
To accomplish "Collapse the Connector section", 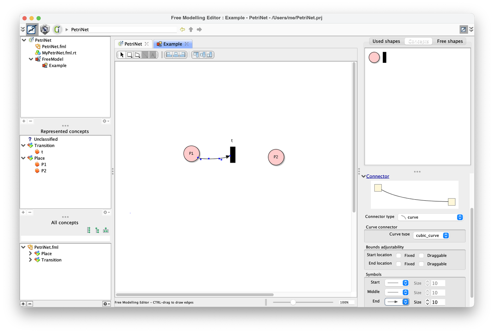I will click(x=363, y=176).
